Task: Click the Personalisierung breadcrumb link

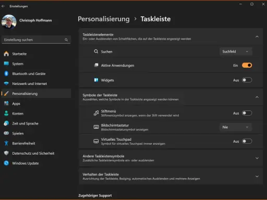Action: [104, 19]
